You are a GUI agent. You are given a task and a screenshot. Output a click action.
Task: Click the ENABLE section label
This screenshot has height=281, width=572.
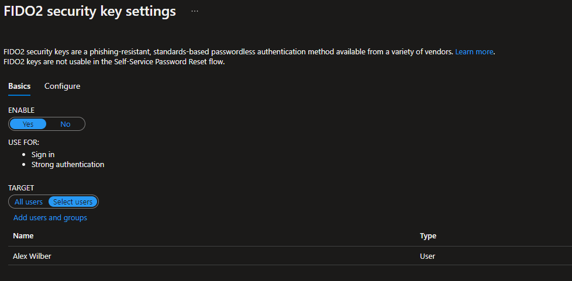21,110
